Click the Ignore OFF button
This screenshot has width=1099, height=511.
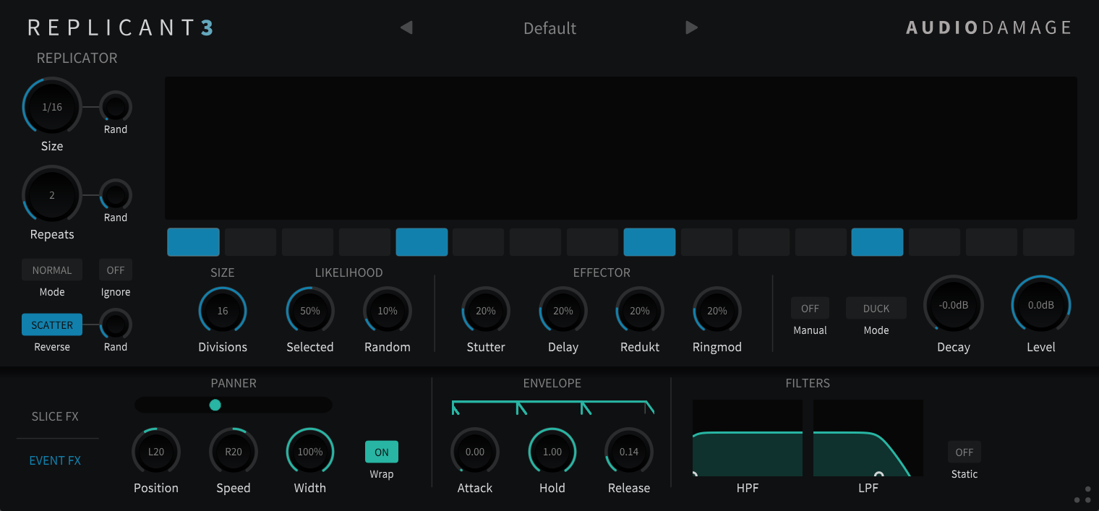point(116,270)
